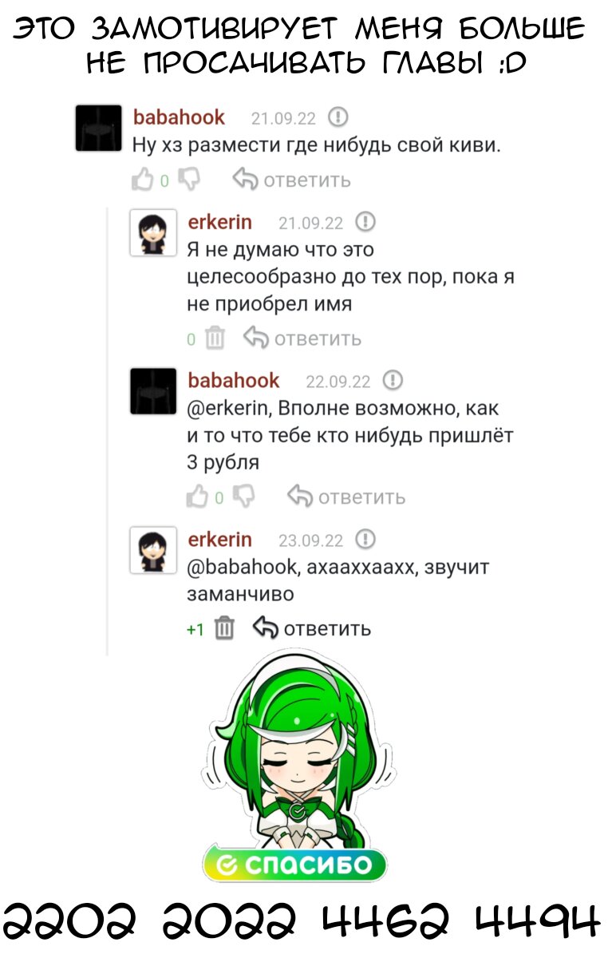Delete erkerin's comment dated 21.09.22

[215, 338]
